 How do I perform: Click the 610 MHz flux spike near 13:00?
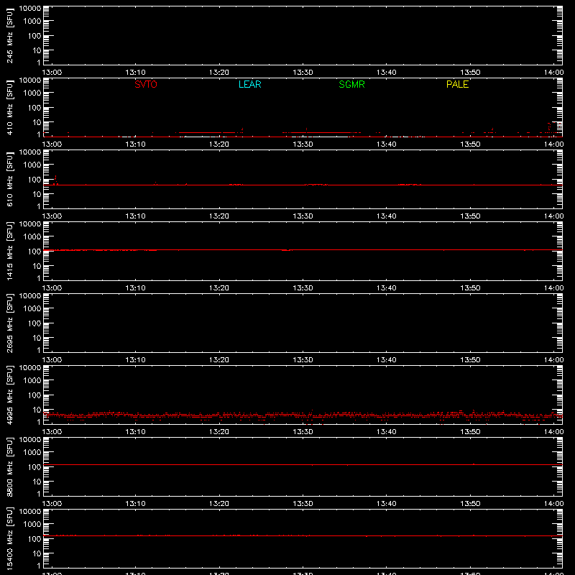tap(55, 180)
